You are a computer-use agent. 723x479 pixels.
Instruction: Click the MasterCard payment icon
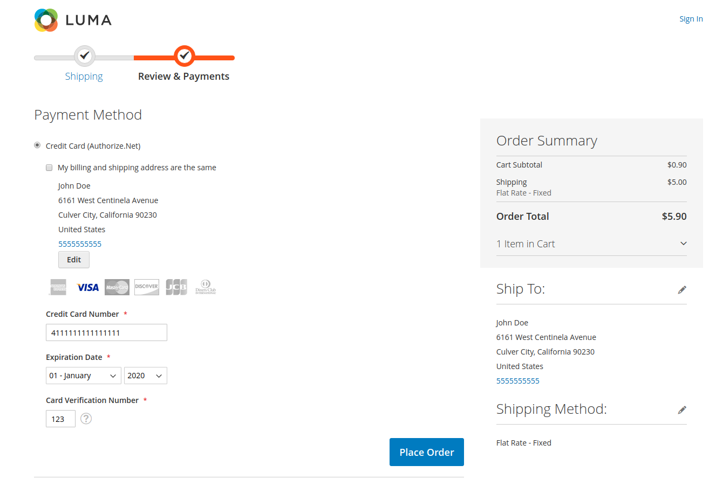tap(117, 287)
